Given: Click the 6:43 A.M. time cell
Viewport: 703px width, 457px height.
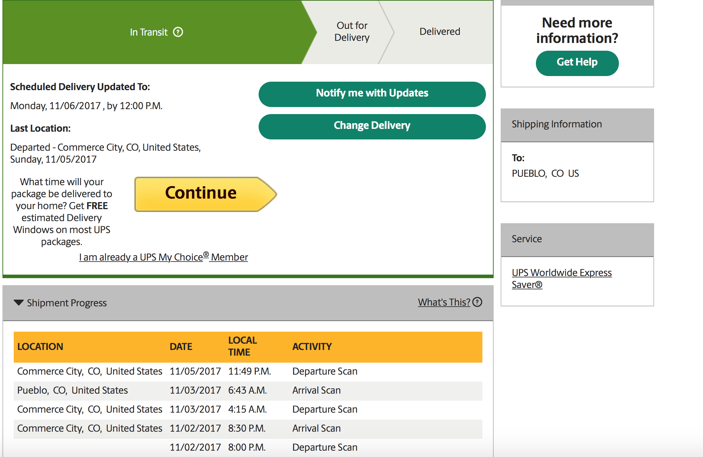Looking at the screenshot, I should coord(247,390).
